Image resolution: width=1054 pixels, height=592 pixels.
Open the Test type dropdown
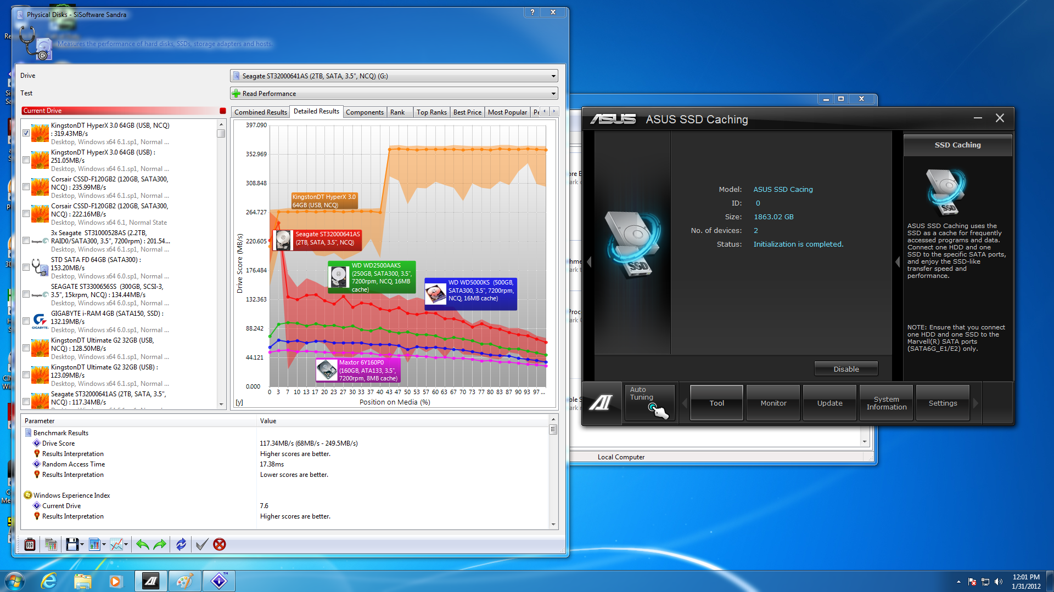[x=394, y=94]
